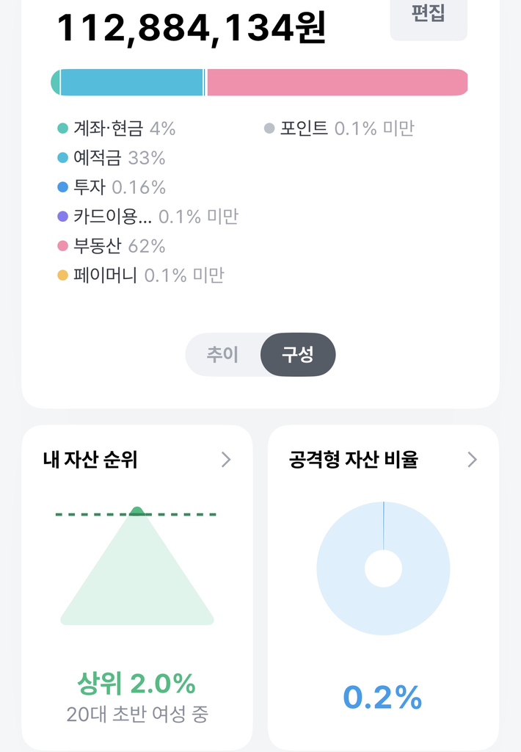Click the purple 카드이용 legend dot
This screenshot has height=752, width=521.
click(62, 217)
